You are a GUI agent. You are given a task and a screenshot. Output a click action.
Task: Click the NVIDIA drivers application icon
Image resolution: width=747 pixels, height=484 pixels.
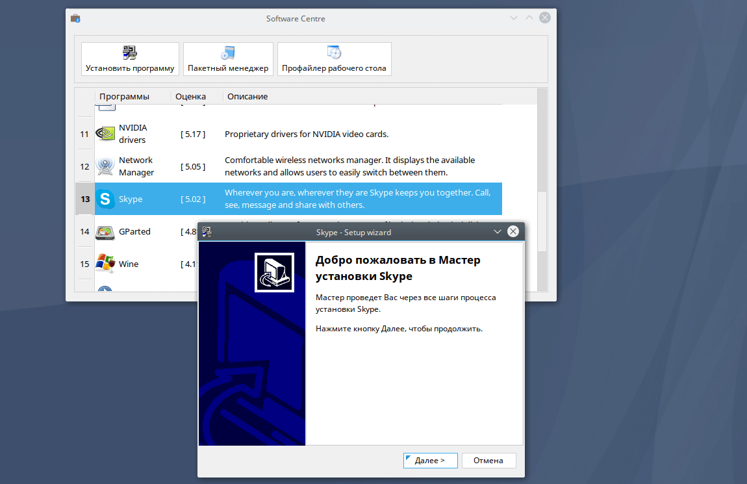(105, 134)
